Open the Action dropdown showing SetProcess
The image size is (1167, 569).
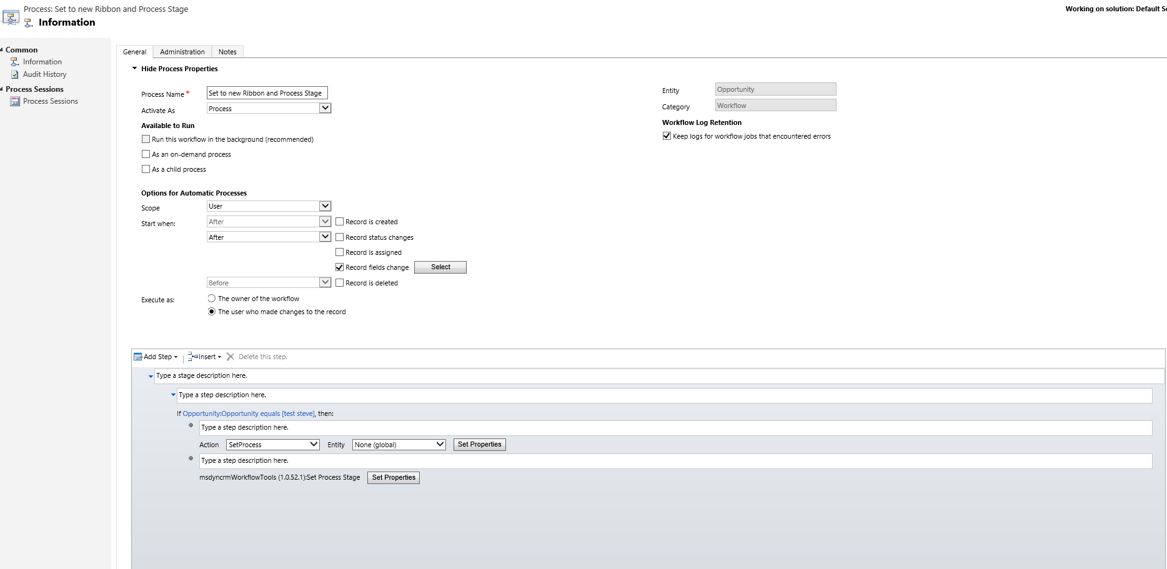272,444
